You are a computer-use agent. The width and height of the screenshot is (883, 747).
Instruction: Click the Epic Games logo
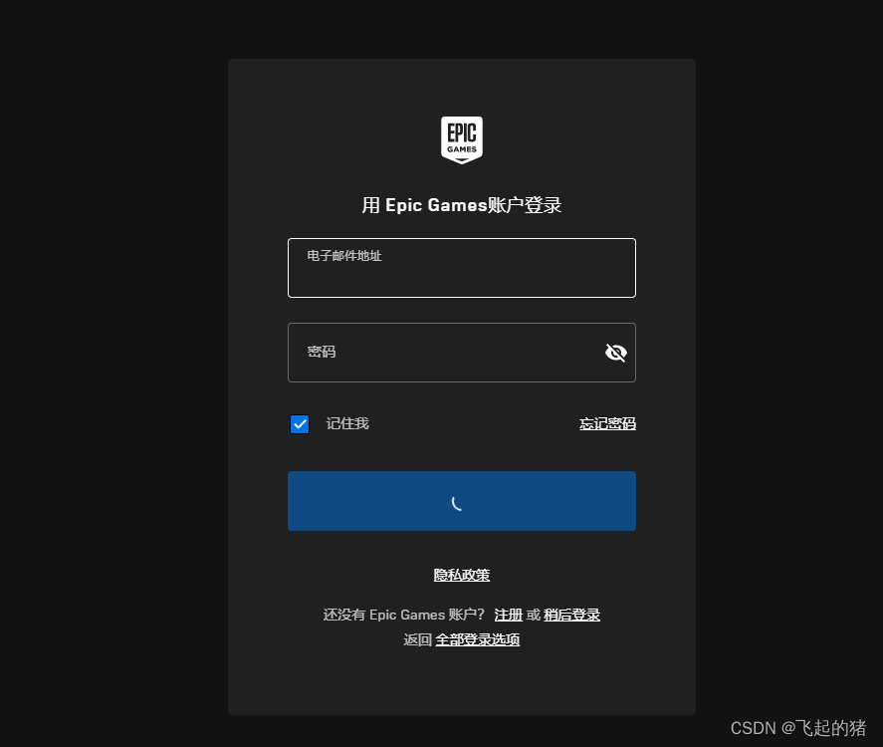click(x=461, y=138)
